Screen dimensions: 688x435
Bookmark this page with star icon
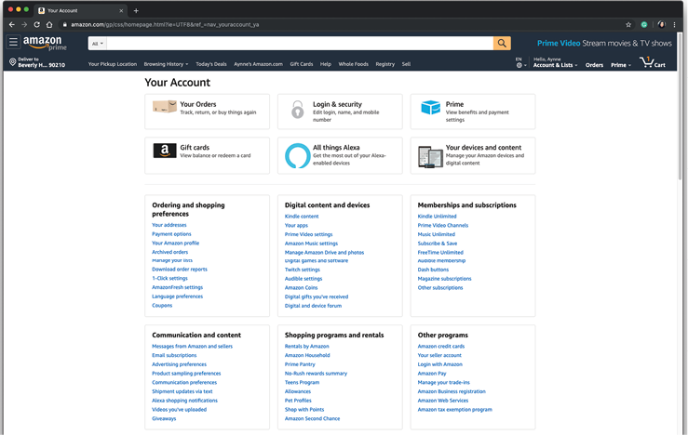pyautogui.click(x=628, y=24)
